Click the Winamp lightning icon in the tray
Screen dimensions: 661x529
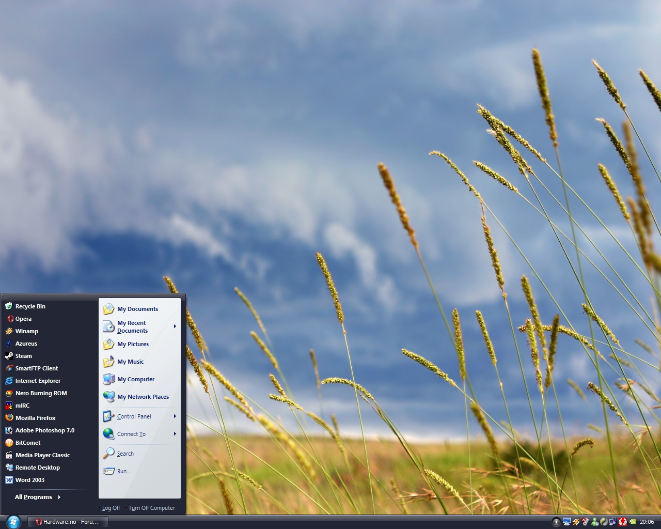point(576,522)
